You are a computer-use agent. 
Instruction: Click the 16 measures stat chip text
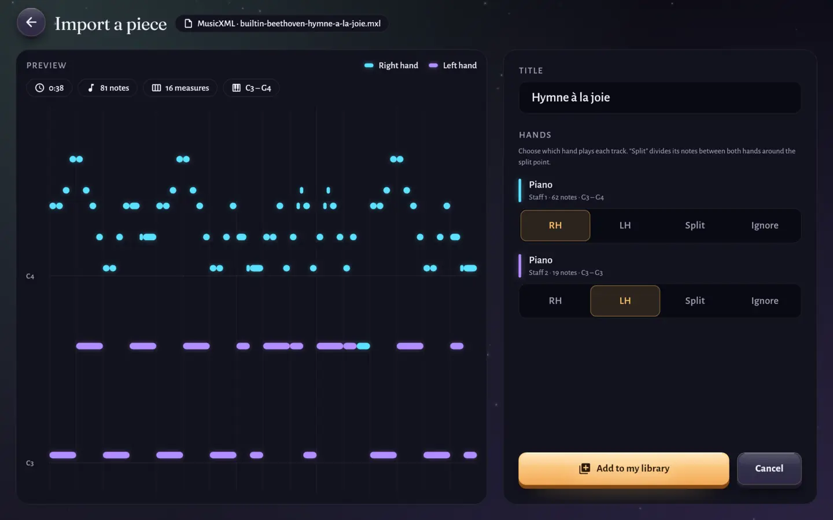coord(187,88)
